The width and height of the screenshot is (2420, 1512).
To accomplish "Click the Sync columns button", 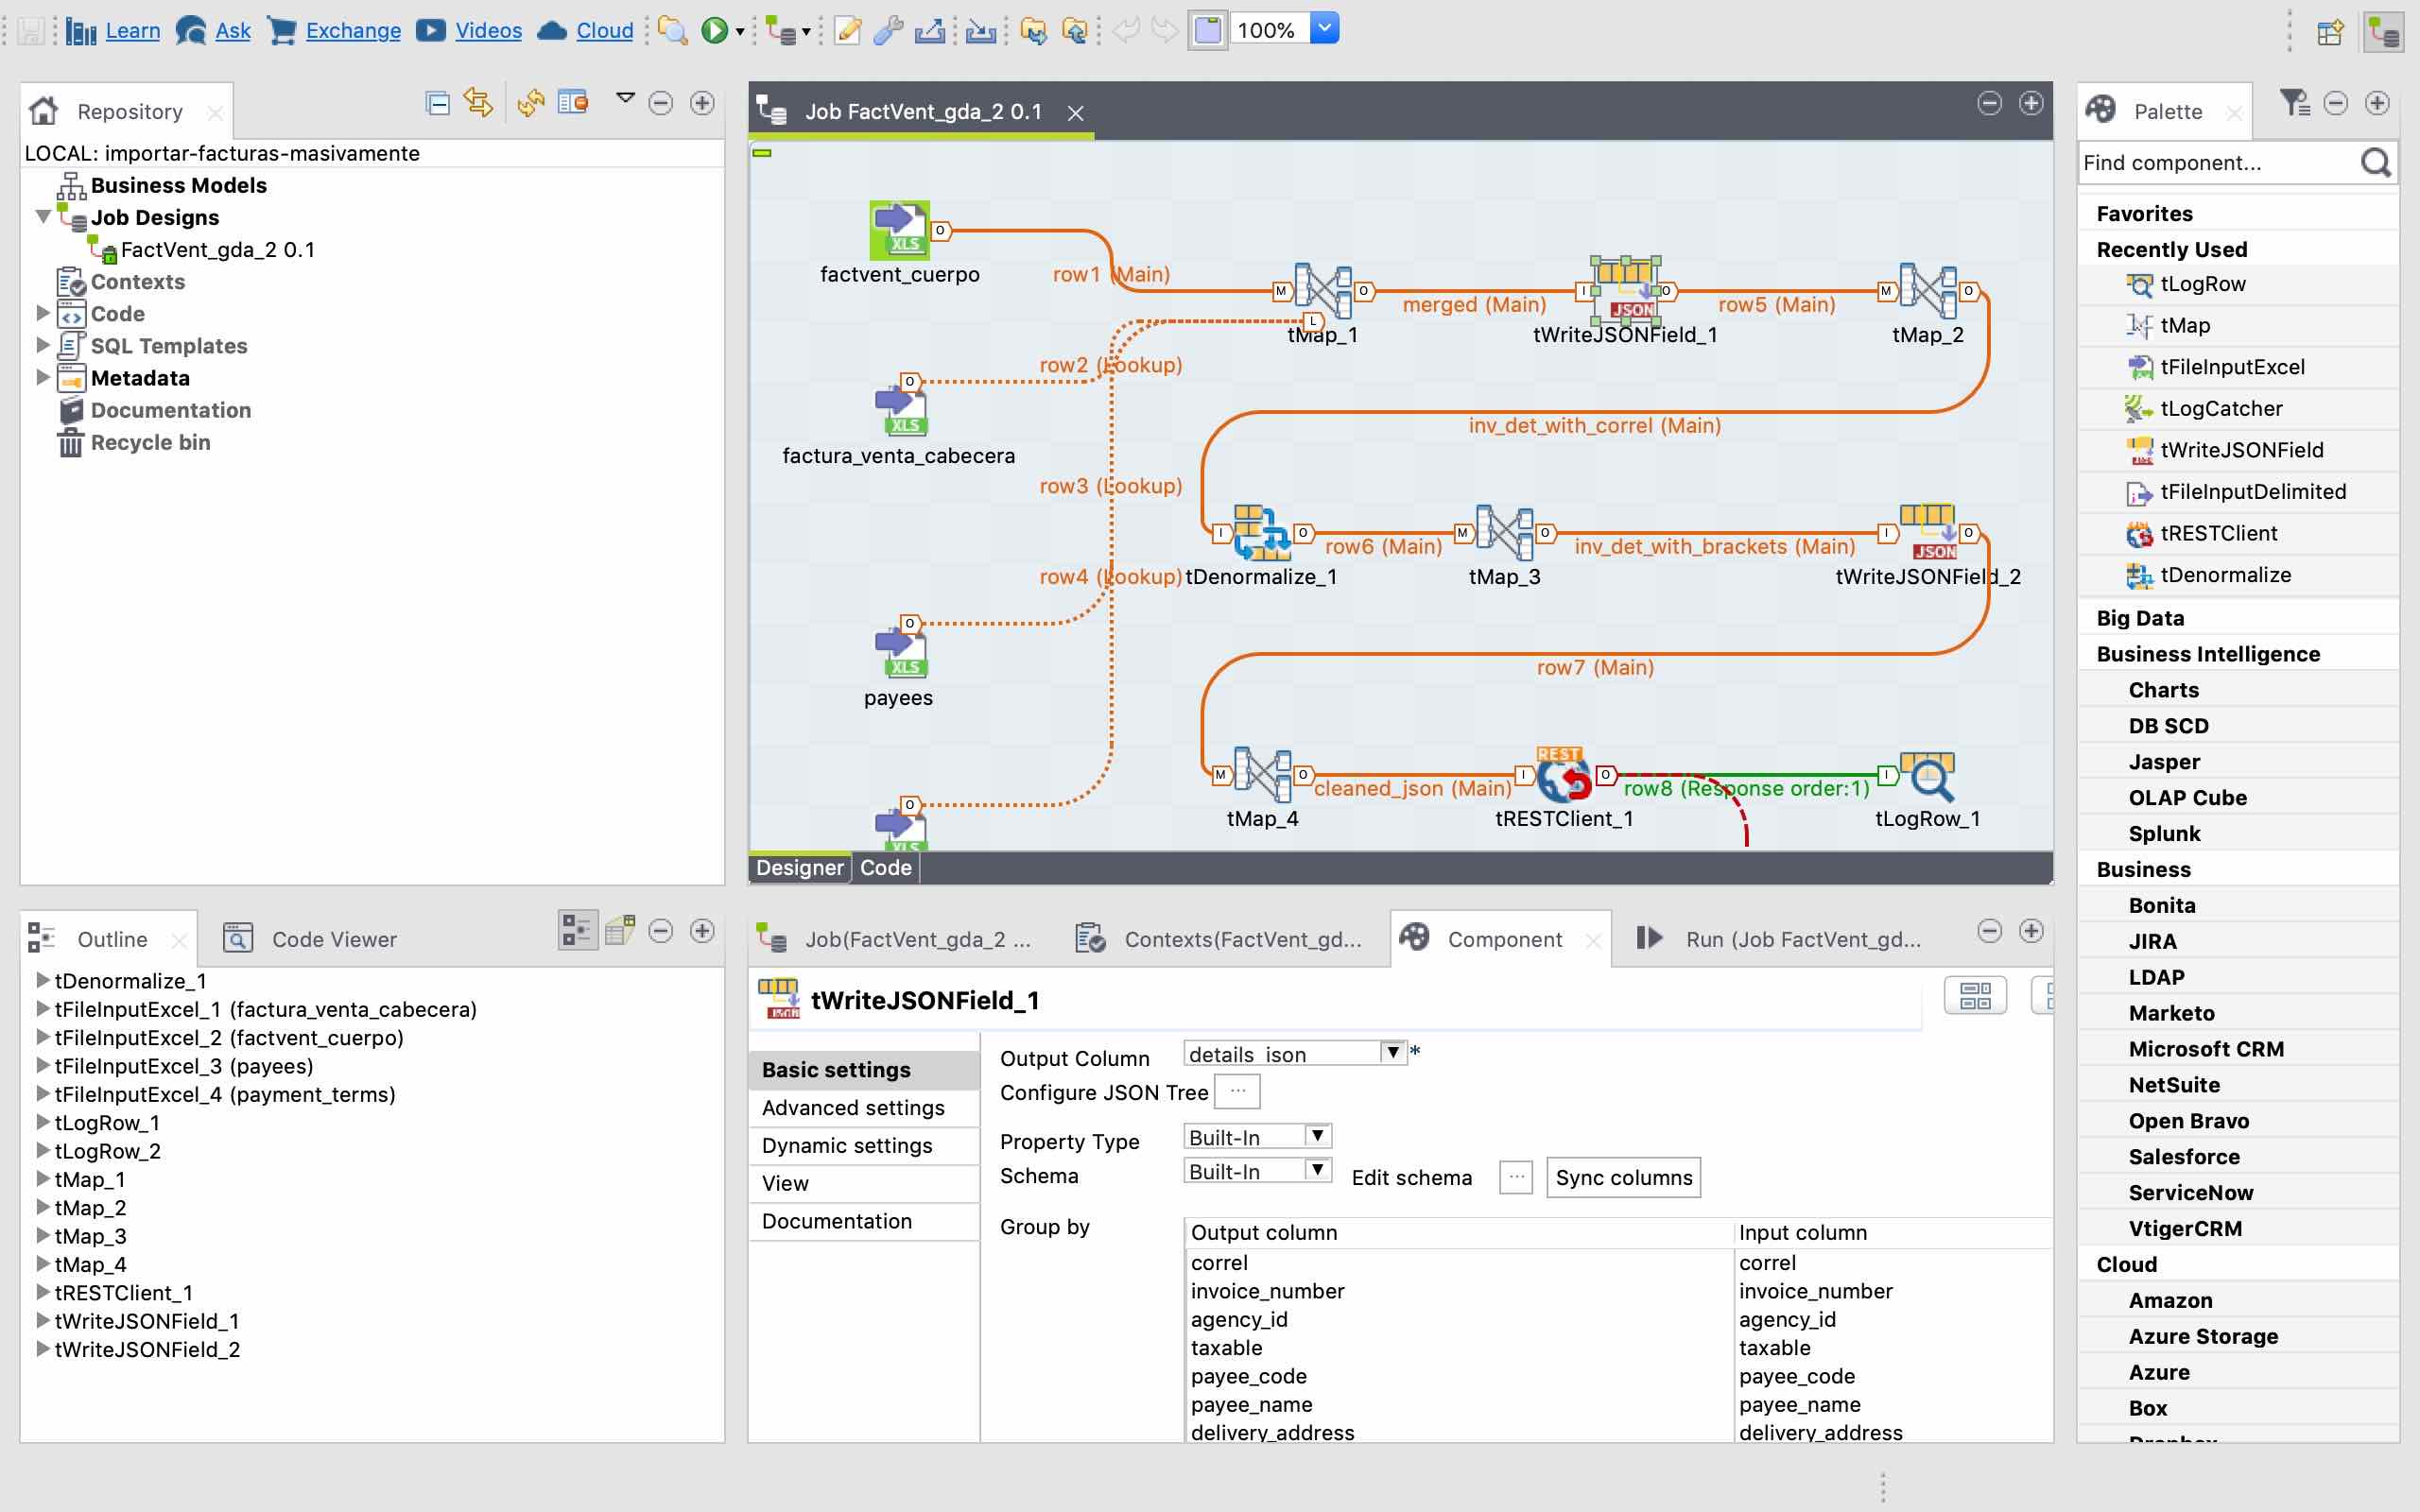I will 1622,1177.
